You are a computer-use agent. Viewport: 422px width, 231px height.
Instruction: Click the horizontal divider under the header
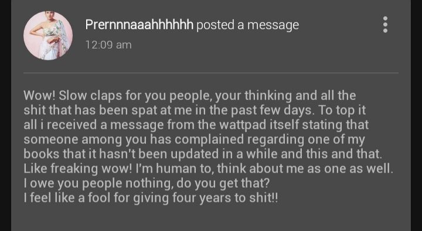(x=211, y=73)
